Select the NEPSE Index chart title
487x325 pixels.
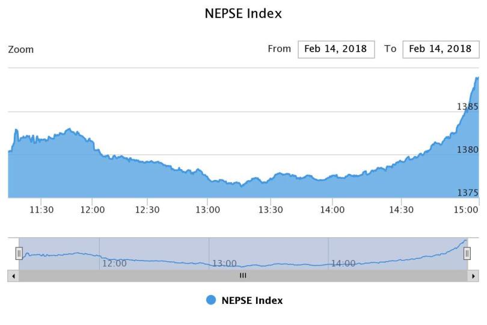click(x=243, y=13)
